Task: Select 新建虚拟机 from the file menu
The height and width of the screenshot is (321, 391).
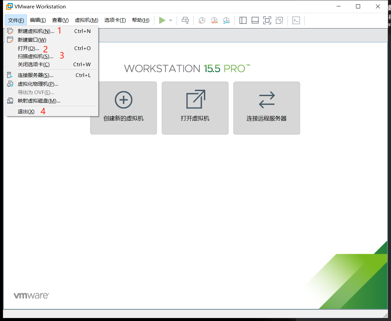Action: coord(35,31)
